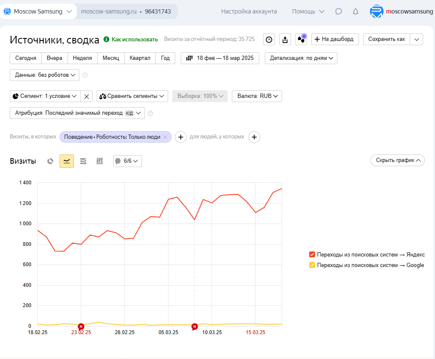This screenshot has width=435, height=359.
Task: Toggle the Яндекс series legend checkbox
Action: (x=312, y=254)
